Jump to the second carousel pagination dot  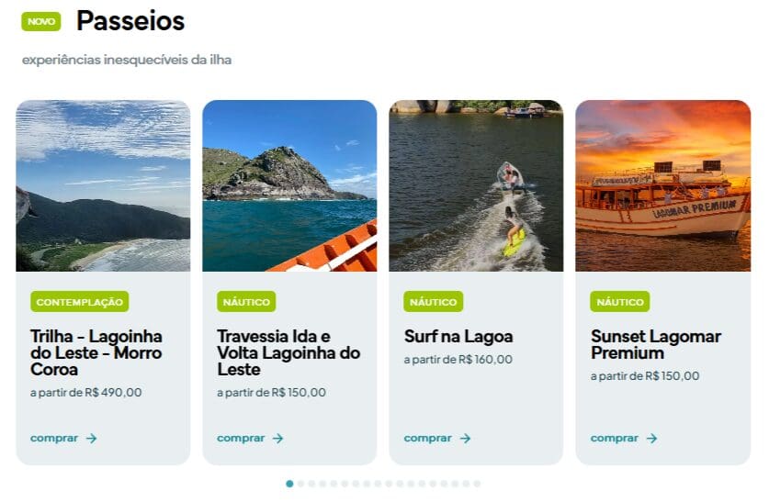(300, 484)
